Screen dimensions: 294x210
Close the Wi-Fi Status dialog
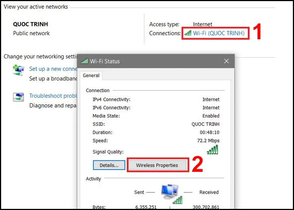click(227, 61)
